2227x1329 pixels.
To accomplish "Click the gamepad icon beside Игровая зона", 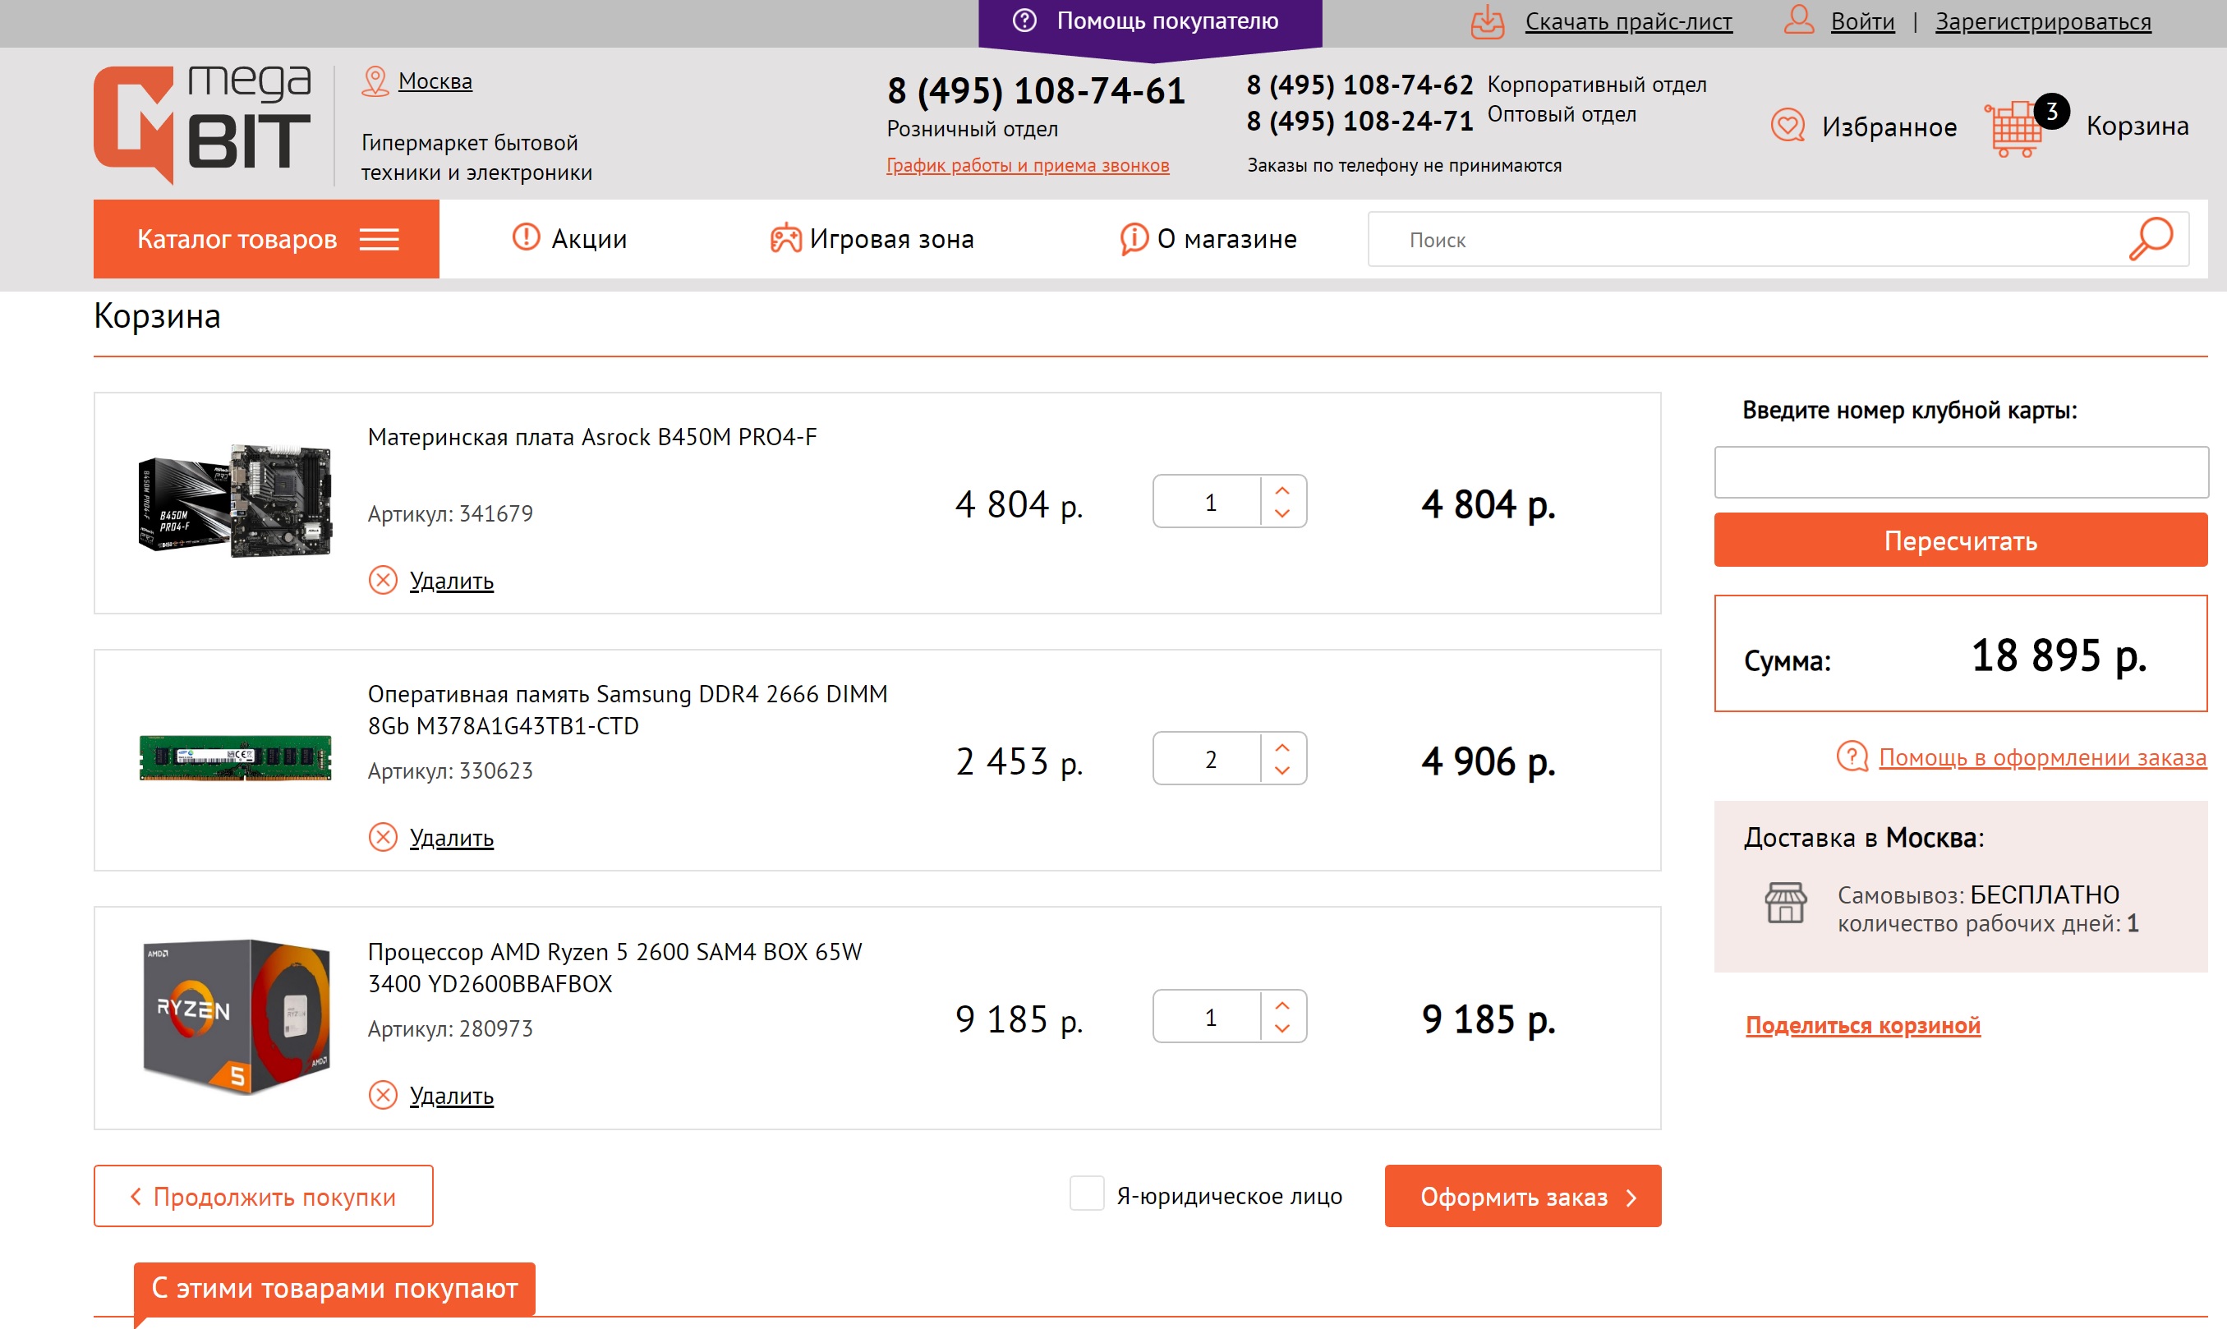I will (x=785, y=238).
